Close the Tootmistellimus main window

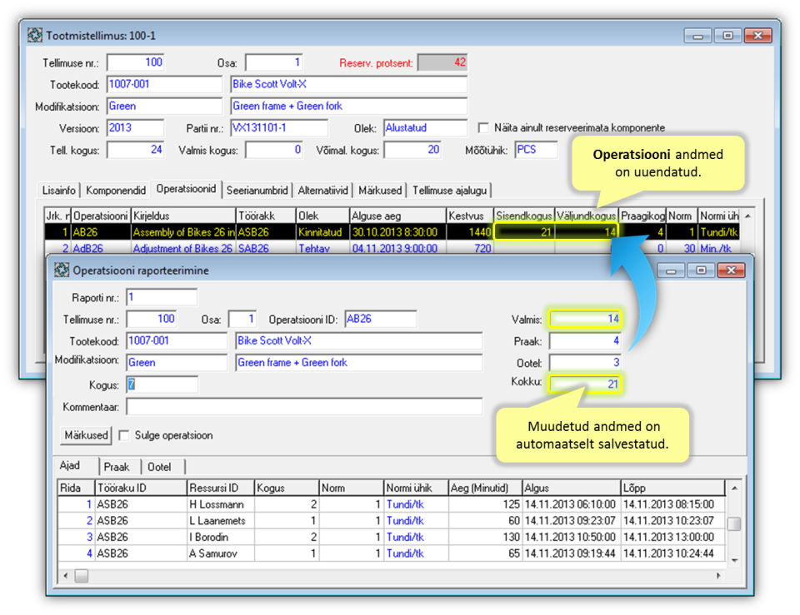coord(757,36)
